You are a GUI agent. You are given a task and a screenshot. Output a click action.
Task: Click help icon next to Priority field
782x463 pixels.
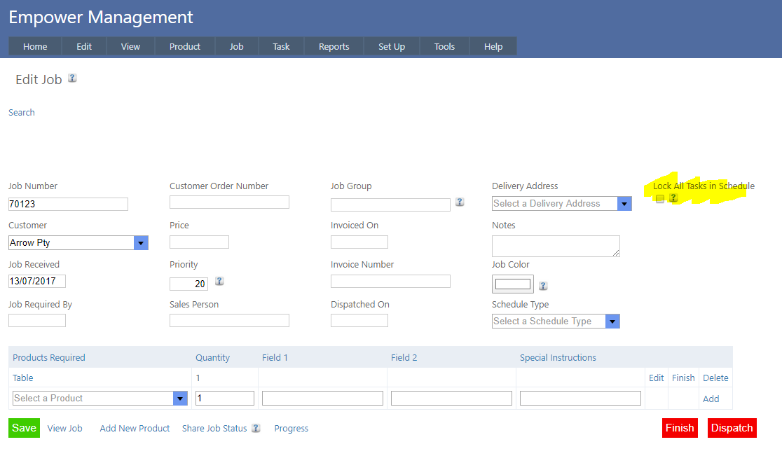point(219,281)
